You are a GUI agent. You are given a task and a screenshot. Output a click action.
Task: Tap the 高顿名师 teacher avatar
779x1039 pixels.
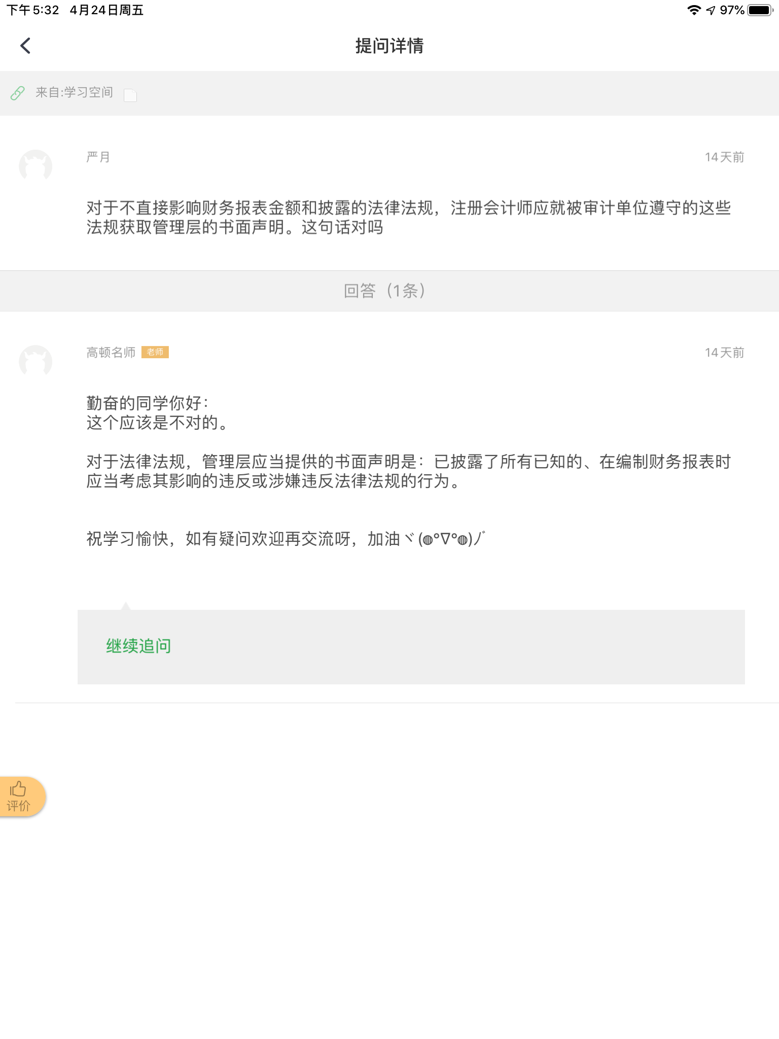click(x=36, y=361)
